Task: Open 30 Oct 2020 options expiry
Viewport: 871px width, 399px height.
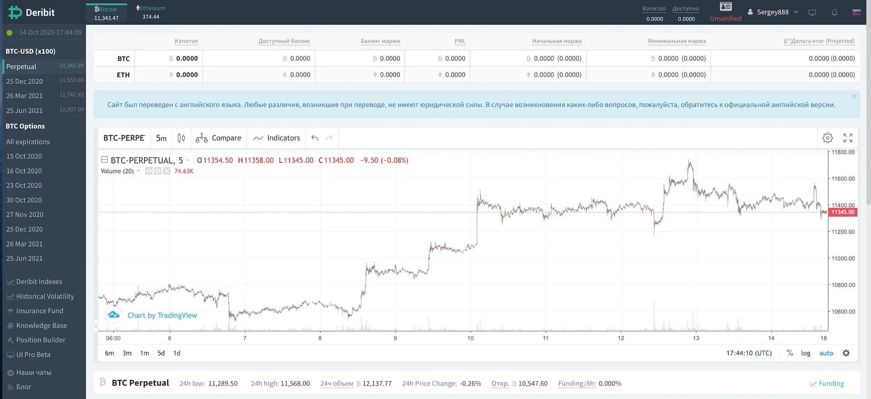Action: point(24,200)
